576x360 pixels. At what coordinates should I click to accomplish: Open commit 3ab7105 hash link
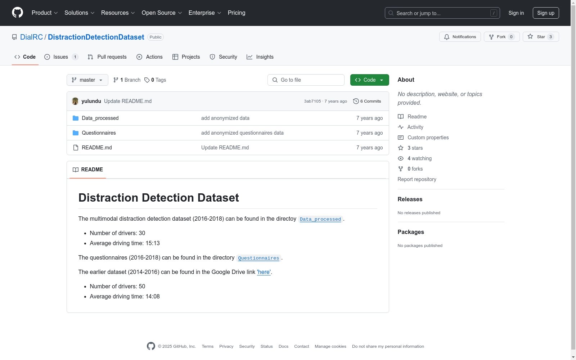pos(312,101)
